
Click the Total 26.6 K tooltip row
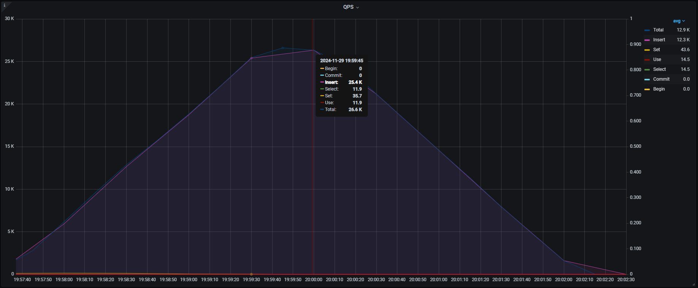tap(341, 110)
